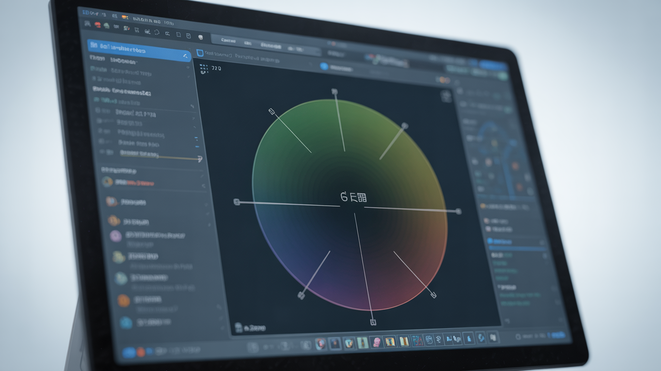661x371 pixels.
Task: Select the handle below the color wheel's bottom edge
Action: coord(373,322)
